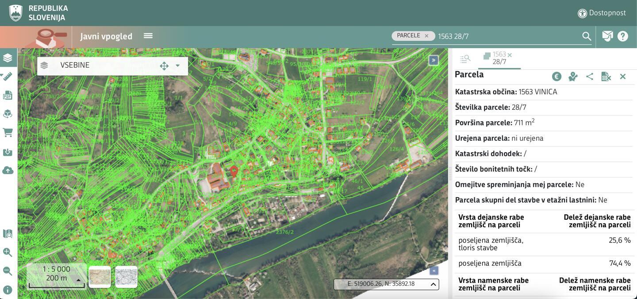Click the euro value icon in Parcela panel

tap(556, 77)
